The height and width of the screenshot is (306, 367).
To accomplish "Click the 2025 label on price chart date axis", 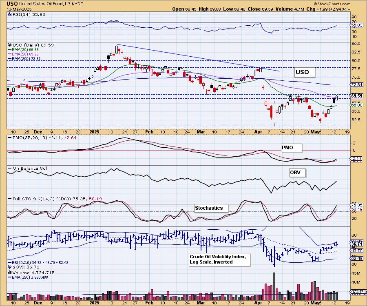I will click(x=94, y=132).
